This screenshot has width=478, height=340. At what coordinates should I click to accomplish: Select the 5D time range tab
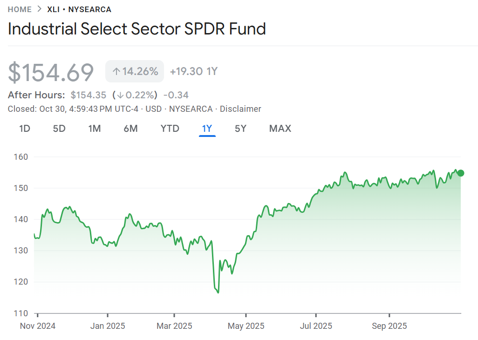click(x=59, y=129)
